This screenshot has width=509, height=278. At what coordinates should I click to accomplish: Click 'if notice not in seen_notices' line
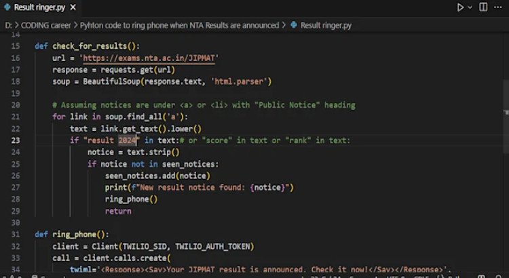coord(153,164)
